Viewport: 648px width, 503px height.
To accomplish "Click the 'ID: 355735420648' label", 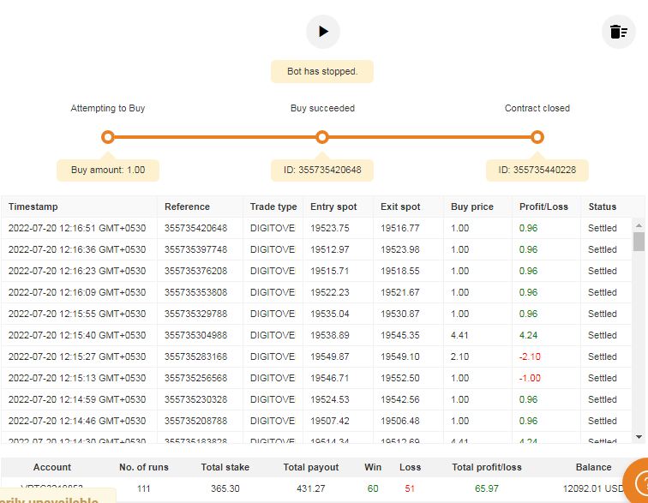I will point(322,170).
